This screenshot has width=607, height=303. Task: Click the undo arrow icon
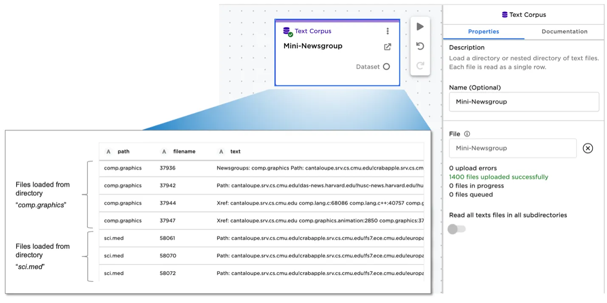click(420, 46)
